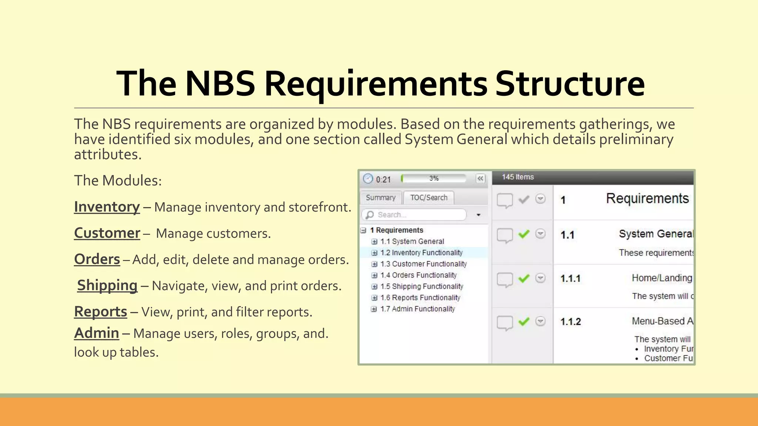This screenshot has height=426, width=758.
Task: Switch to the Summary tab
Action: [x=380, y=198]
